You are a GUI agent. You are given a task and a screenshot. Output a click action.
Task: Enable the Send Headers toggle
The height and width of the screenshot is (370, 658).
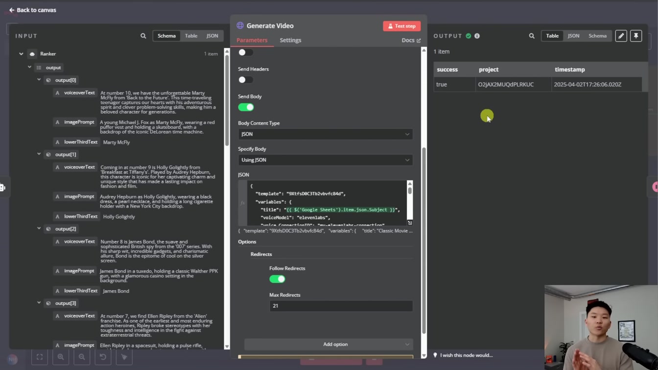coord(246,80)
